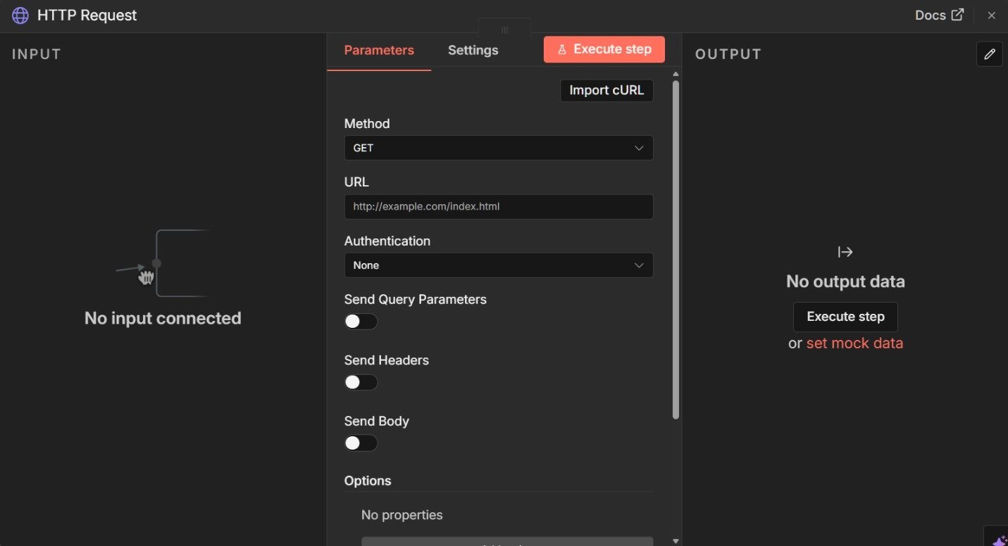
Task: Open Docs via the external link icon
Action: click(957, 15)
